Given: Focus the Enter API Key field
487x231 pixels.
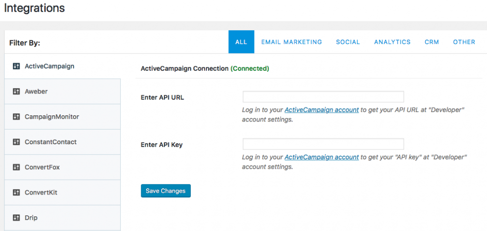Looking at the screenshot, I should coord(323,144).
